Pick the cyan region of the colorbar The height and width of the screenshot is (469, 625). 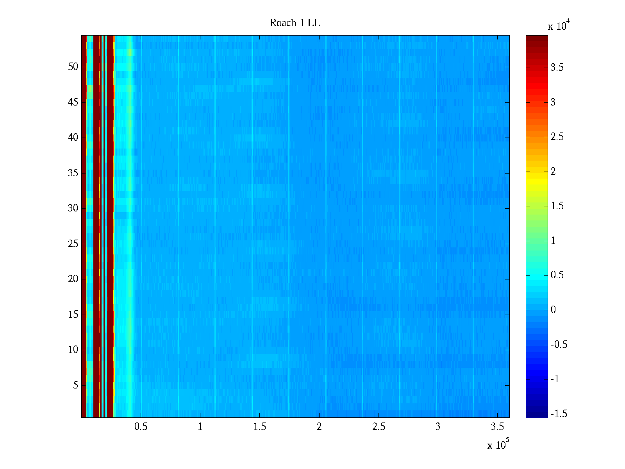click(x=537, y=277)
